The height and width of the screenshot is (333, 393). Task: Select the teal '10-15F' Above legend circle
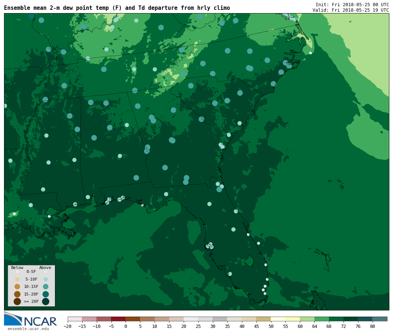(45, 287)
